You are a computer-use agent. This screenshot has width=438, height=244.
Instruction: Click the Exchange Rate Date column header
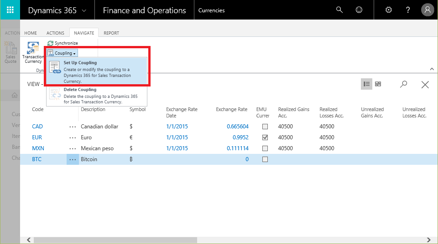pyautogui.click(x=182, y=112)
